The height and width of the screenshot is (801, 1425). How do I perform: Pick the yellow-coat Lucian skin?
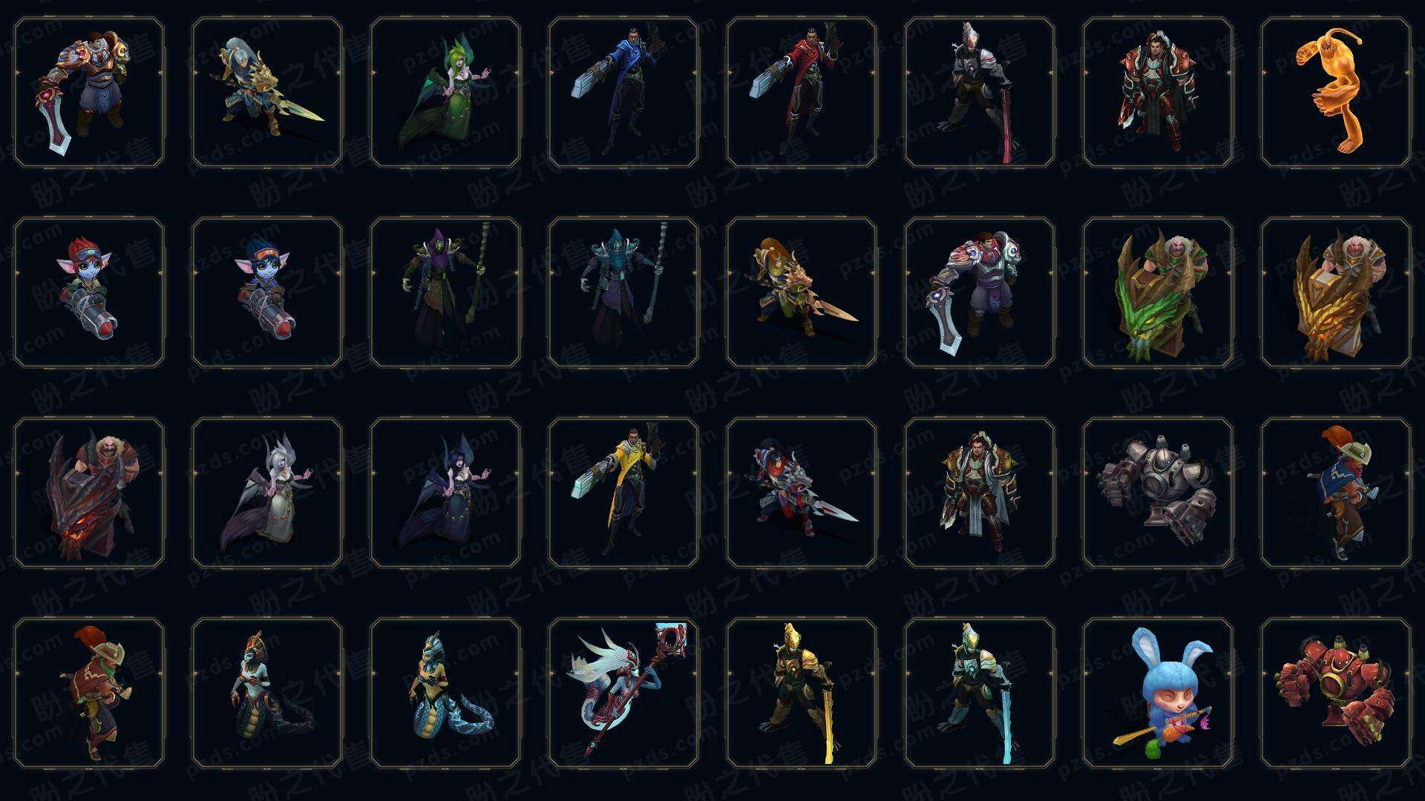(623, 493)
